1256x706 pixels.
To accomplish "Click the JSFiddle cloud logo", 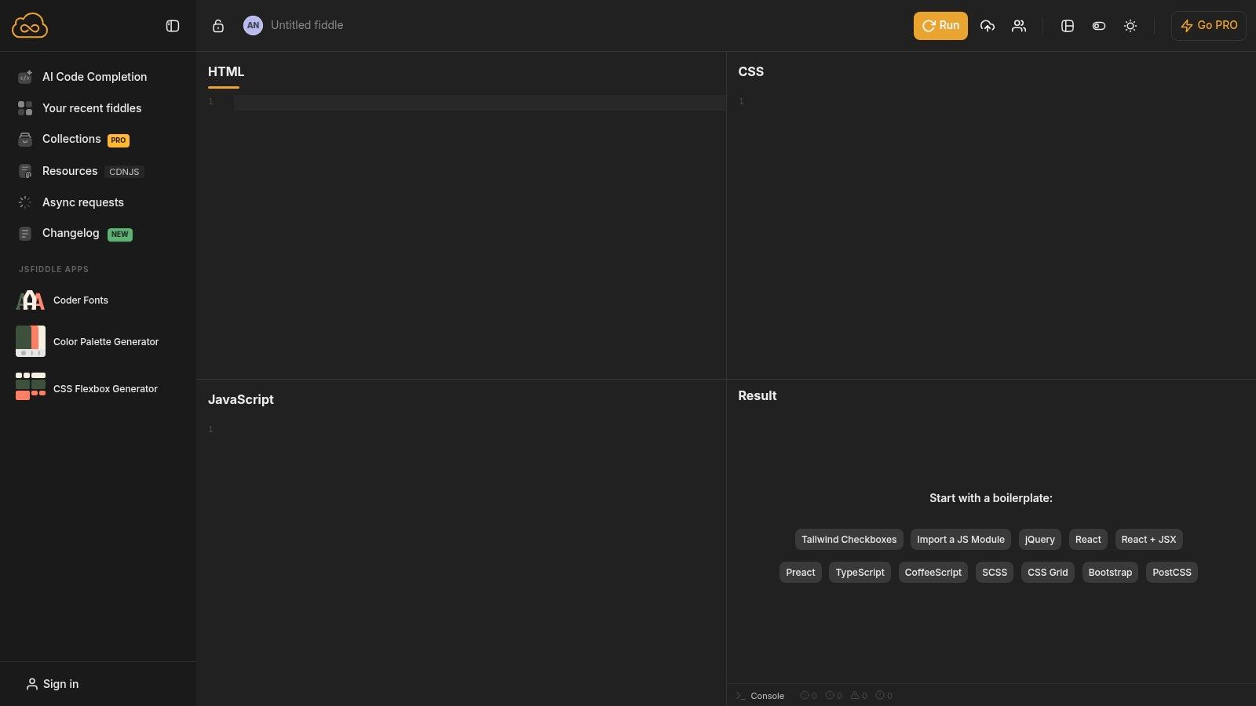I will (x=30, y=25).
